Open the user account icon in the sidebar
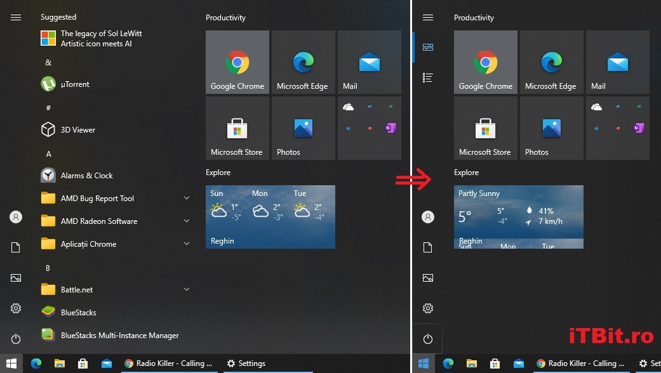The image size is (661, 373). pos(15,217)
